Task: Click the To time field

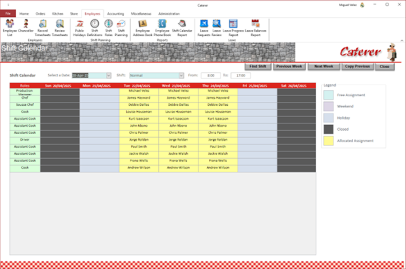Action: pos(240,76)
